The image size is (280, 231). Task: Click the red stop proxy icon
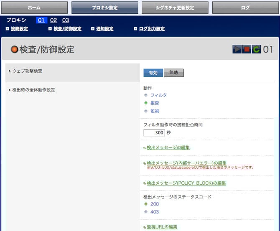point(247,49)
